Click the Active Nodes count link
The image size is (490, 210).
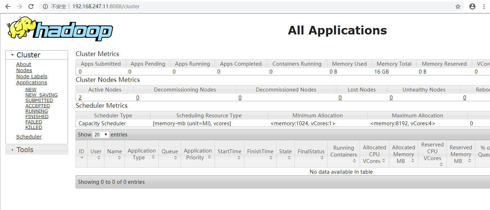click(x=80, y=97)
